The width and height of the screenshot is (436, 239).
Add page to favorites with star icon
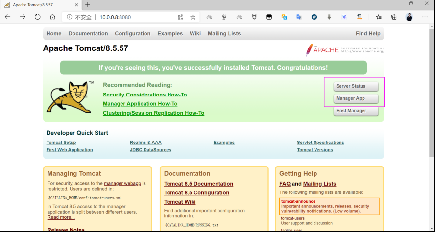point(193,17)
